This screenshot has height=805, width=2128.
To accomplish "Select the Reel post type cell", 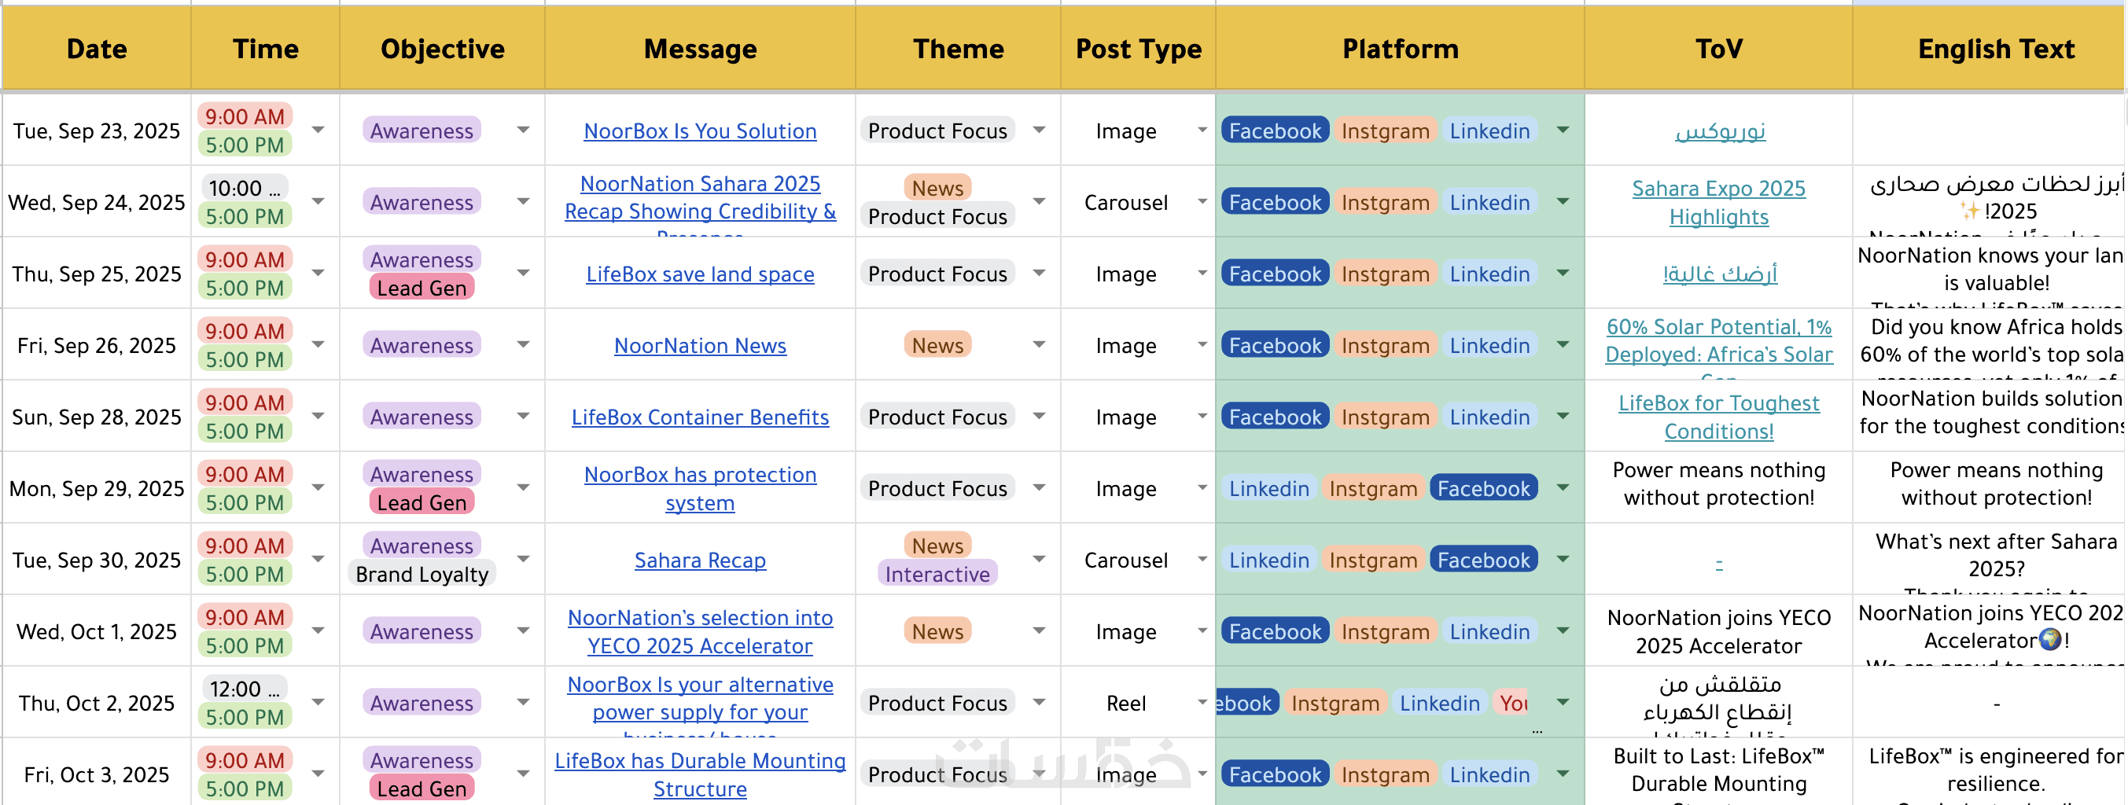I will pyautogui.click(x=1125, y=704).
